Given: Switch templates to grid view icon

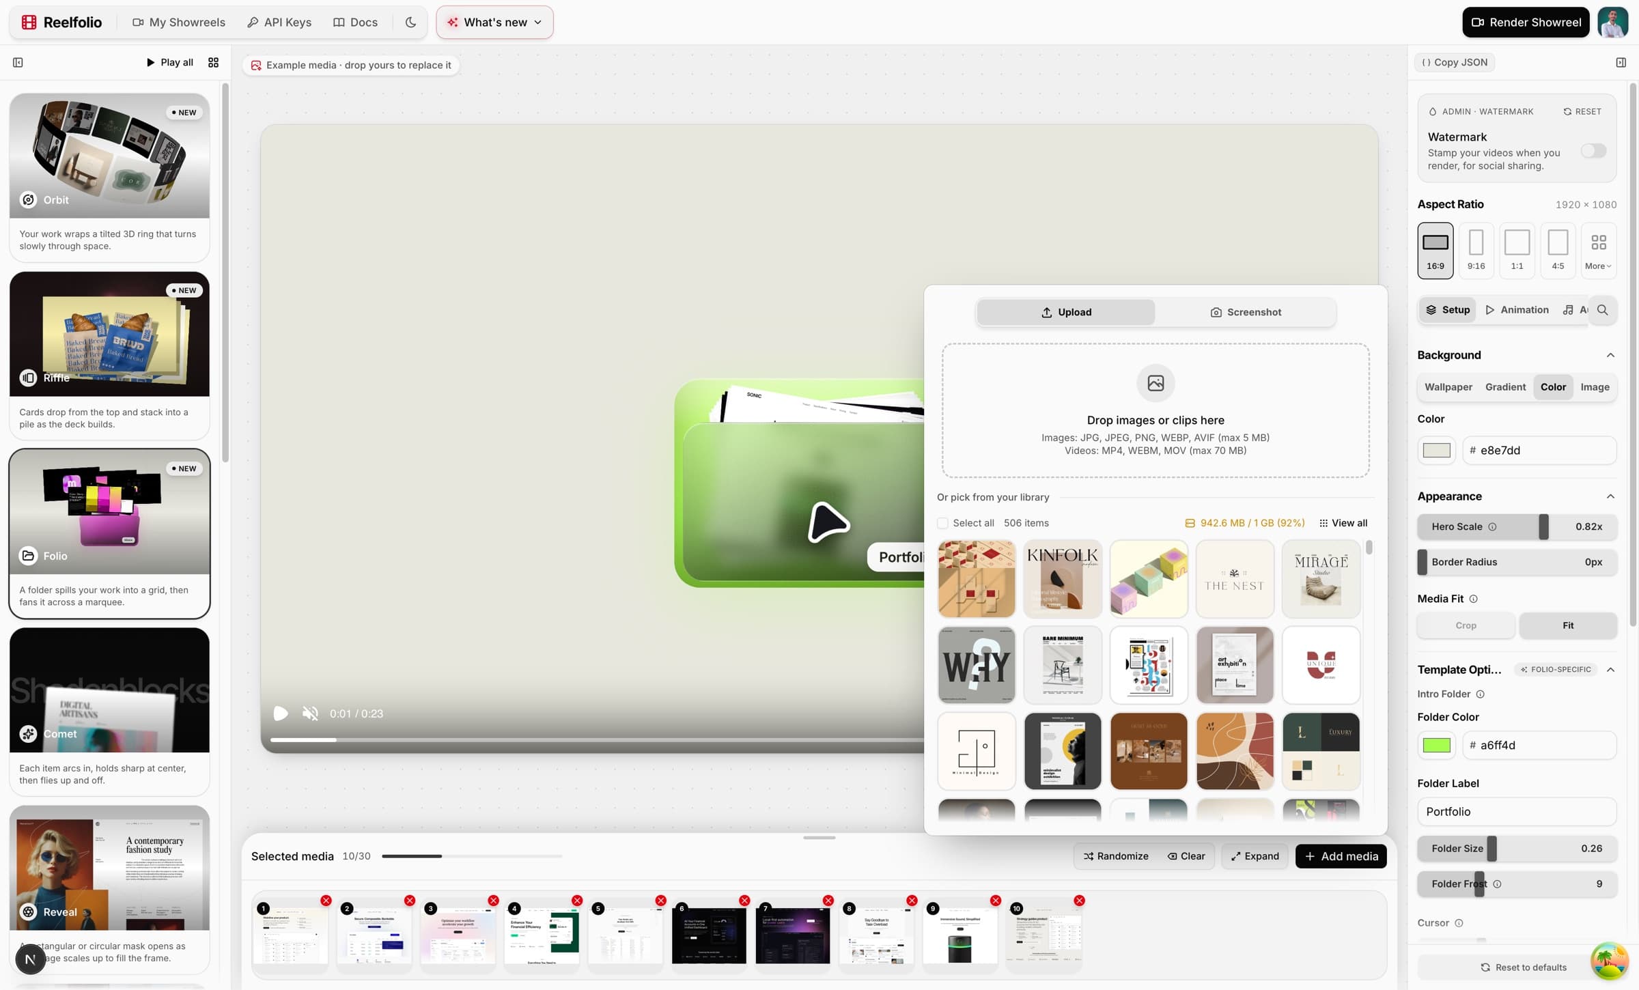Looking at the screenshot, I should (214, 63).
